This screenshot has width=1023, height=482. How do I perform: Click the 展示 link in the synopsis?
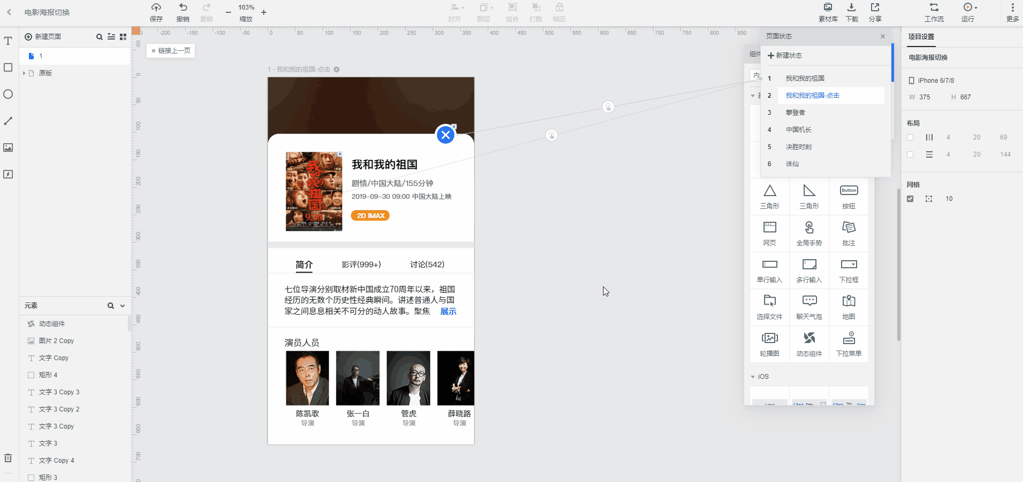448,312
